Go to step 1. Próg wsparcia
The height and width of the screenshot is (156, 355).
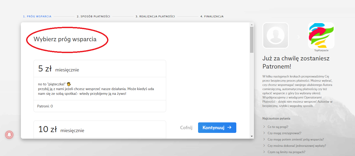point(37,16)
